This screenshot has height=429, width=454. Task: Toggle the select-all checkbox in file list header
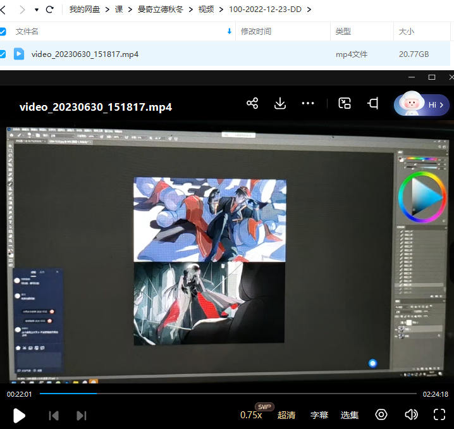3,31
